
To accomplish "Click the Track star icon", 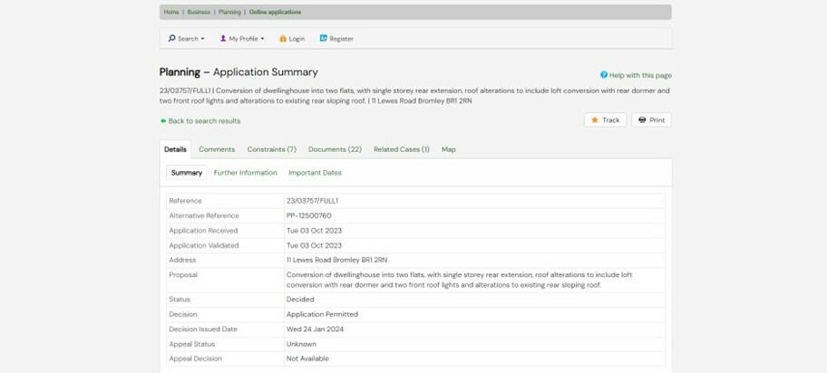I will tap(595, 120).
